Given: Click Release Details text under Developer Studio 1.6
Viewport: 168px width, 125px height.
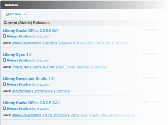Looking at the screenshot, I should 17,84.
